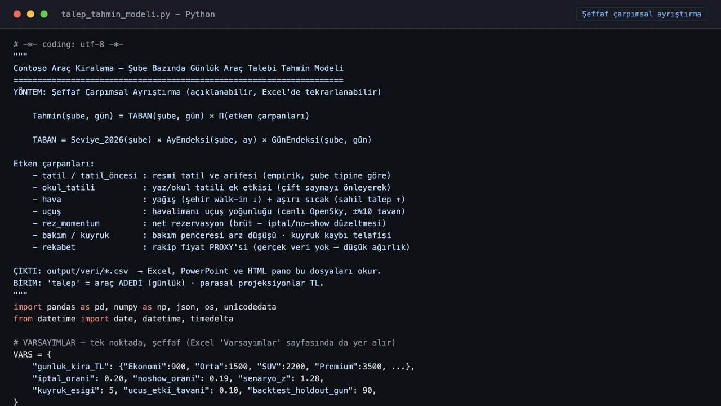This screenshot has width=721, height=406.
Task: Click the 'VARS = {' line
Action: (33, 355)
